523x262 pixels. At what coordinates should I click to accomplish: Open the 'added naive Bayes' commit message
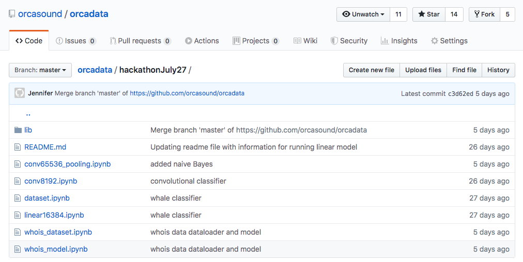click(181, 164)
